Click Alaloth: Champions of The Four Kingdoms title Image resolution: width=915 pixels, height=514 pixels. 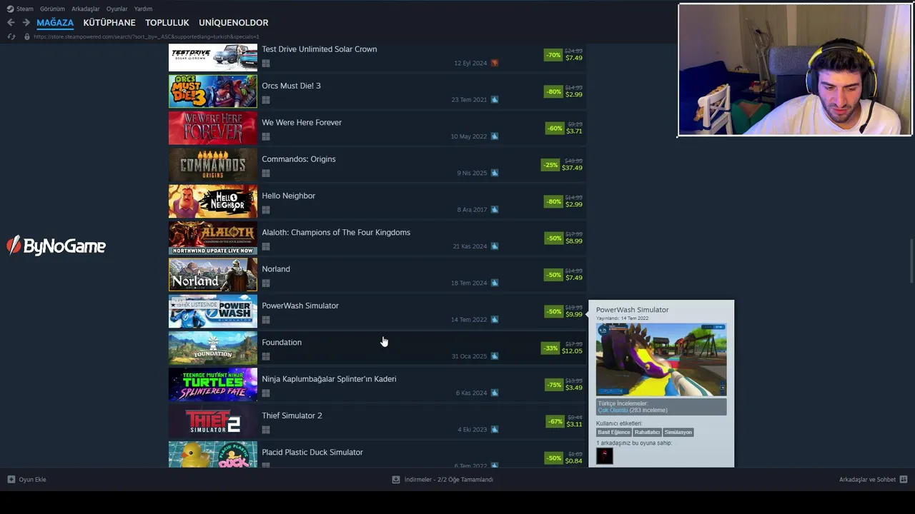click(x=336, y=233)
